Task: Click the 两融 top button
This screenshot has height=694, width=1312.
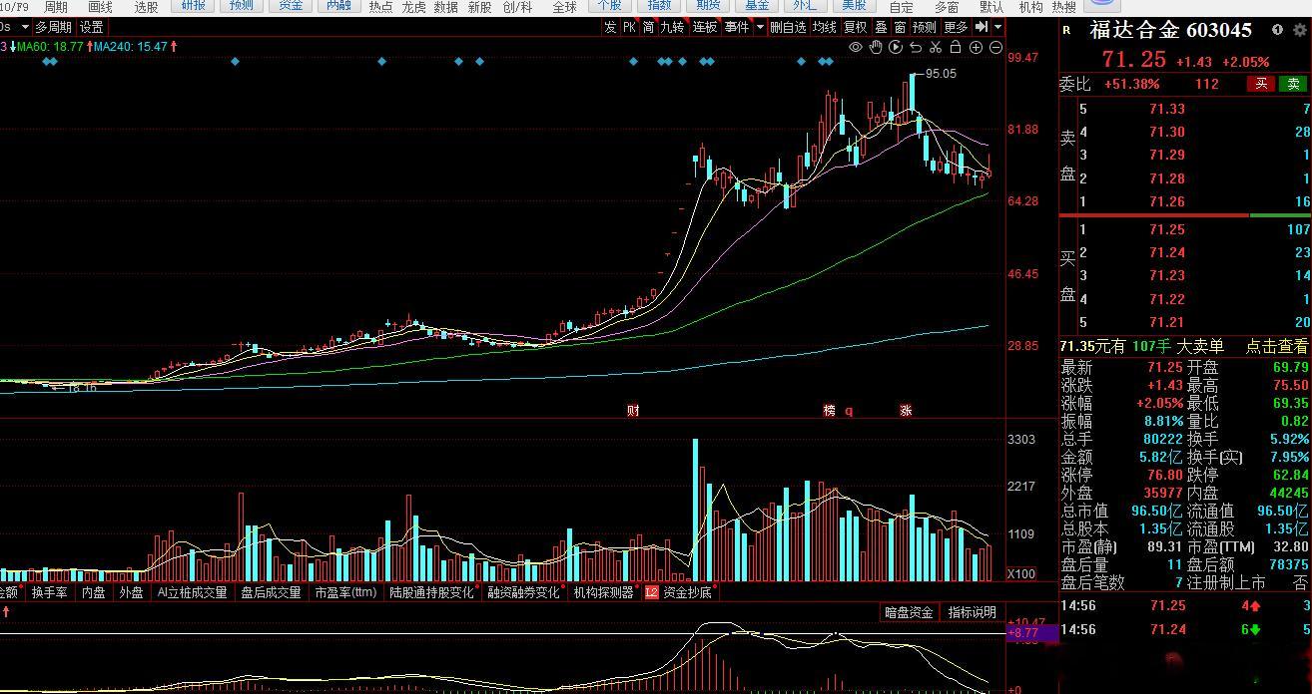Action: pyautogui.click(x=339, y=6)
